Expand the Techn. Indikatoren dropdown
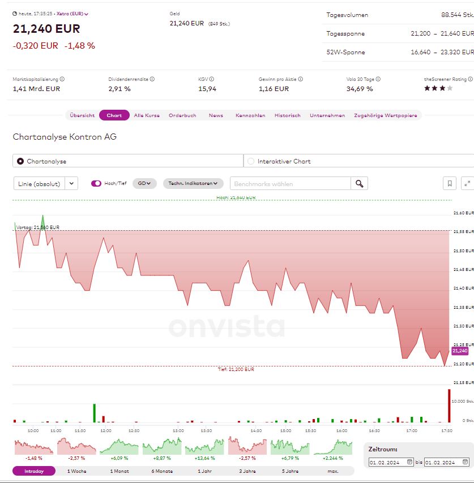The height and width of the screenshot is (483, 474). pyautogui.click(x=193, y=183)
